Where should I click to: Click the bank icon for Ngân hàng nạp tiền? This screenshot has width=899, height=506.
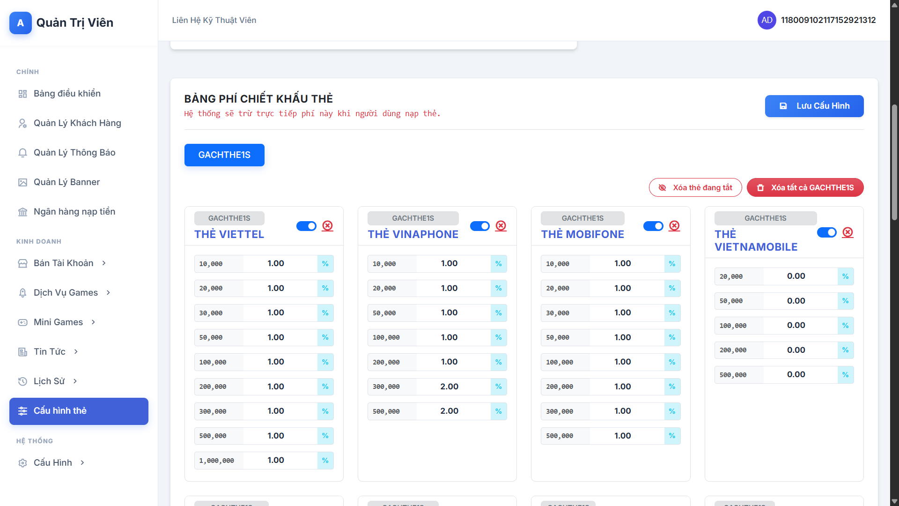pos(22,212)
